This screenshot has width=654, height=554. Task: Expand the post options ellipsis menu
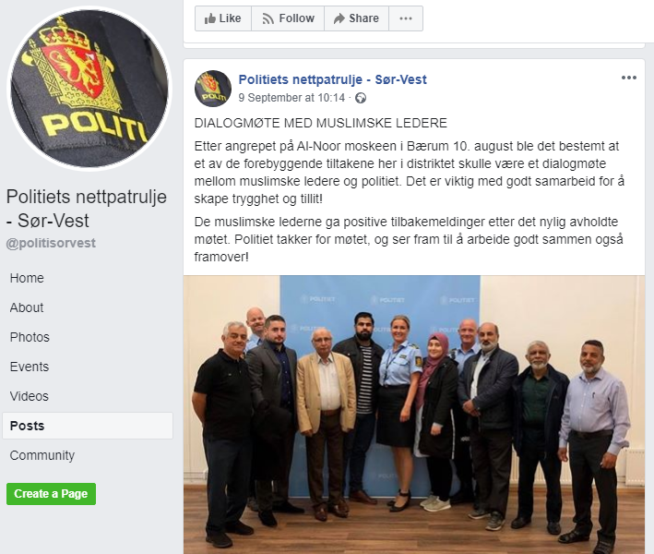click(x=628, y=78)
